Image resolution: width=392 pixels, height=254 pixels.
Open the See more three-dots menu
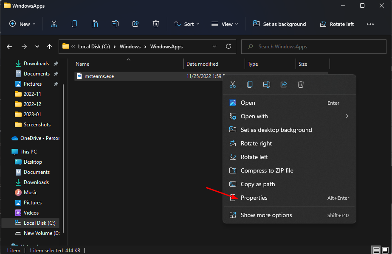pos(370,24)
